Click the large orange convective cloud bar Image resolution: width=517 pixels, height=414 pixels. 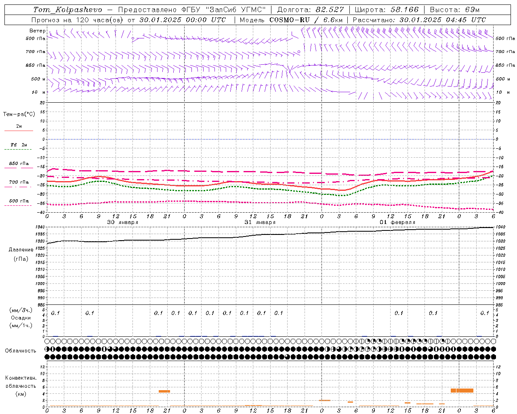pos(462,391)
